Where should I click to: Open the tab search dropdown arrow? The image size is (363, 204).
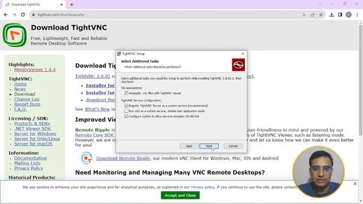click(x=320, y=4)
